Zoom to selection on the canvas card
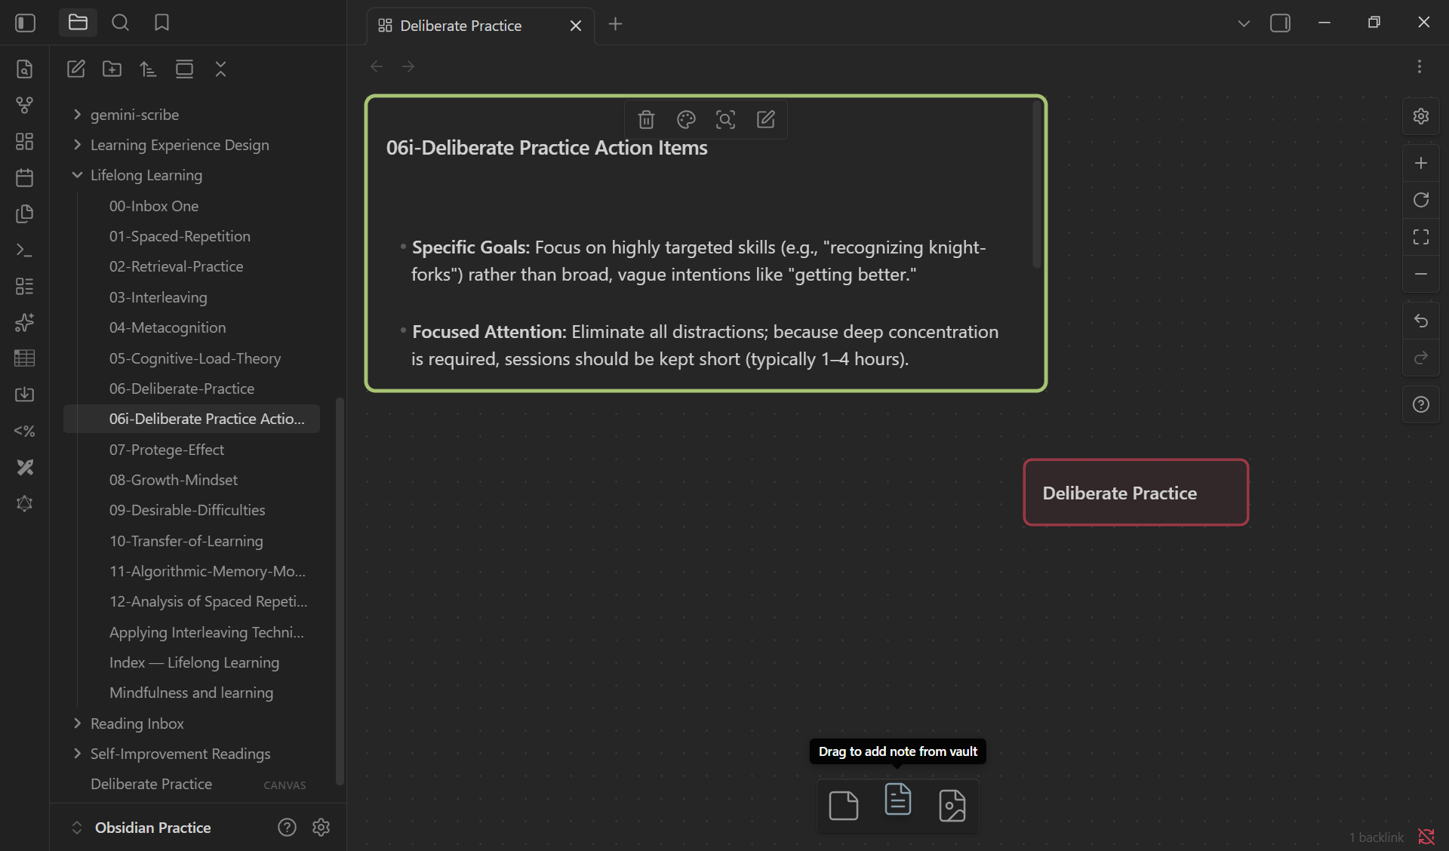Image resolution: width=1449 pixels, height=851 pixels. (725, 119)
